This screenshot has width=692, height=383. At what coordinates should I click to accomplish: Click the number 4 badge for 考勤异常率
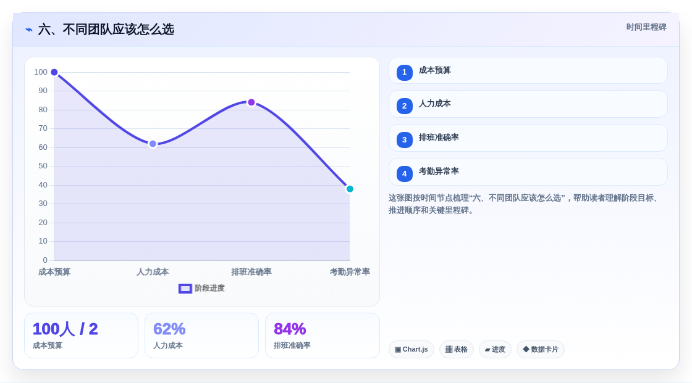point(404,174)
